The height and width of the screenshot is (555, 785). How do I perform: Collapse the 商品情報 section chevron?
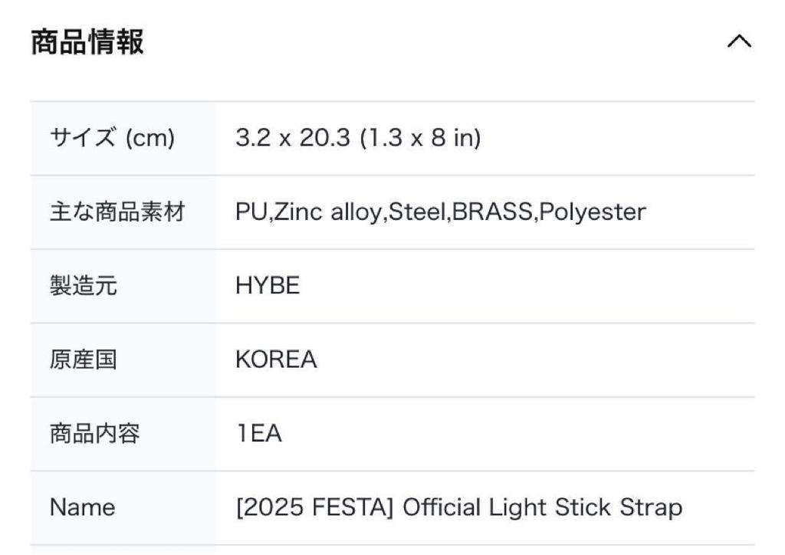pos(739,42)
